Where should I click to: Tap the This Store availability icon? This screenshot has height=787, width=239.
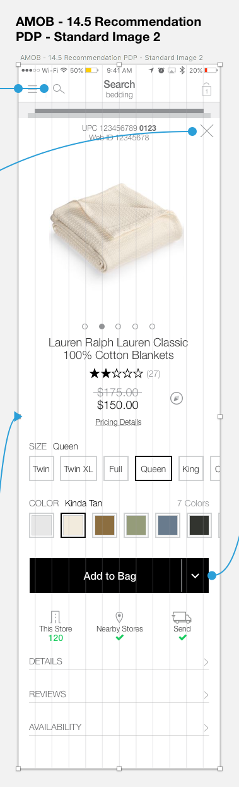coord(55,617)
